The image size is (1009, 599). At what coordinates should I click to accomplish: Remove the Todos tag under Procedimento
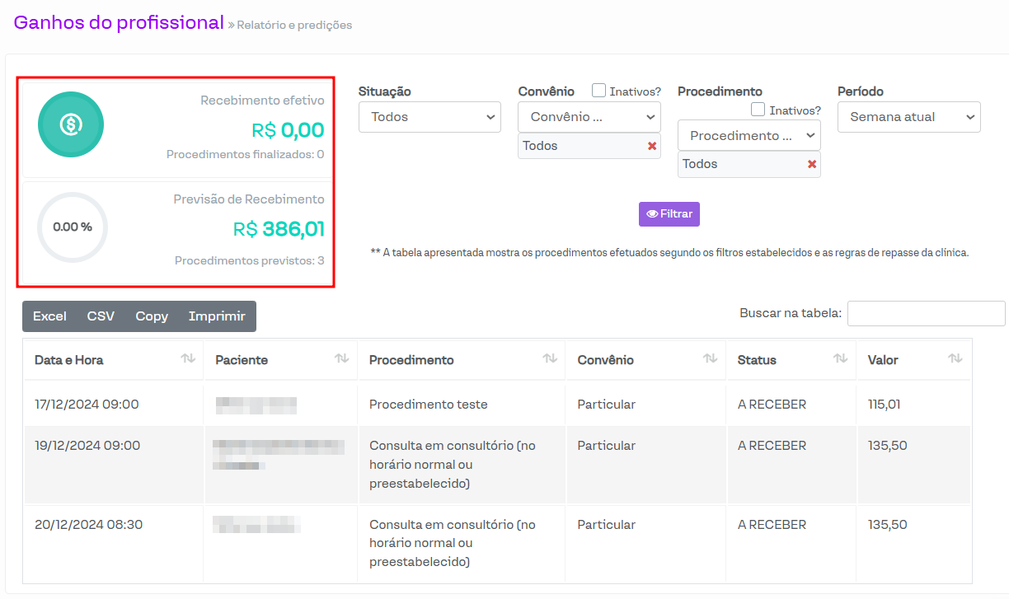[811, 164]
